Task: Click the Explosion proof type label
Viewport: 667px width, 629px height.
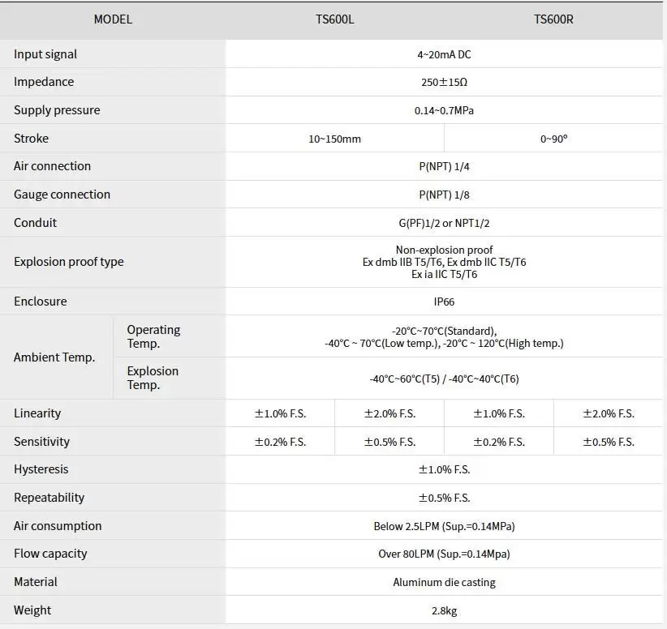Action: coord(69,262)
